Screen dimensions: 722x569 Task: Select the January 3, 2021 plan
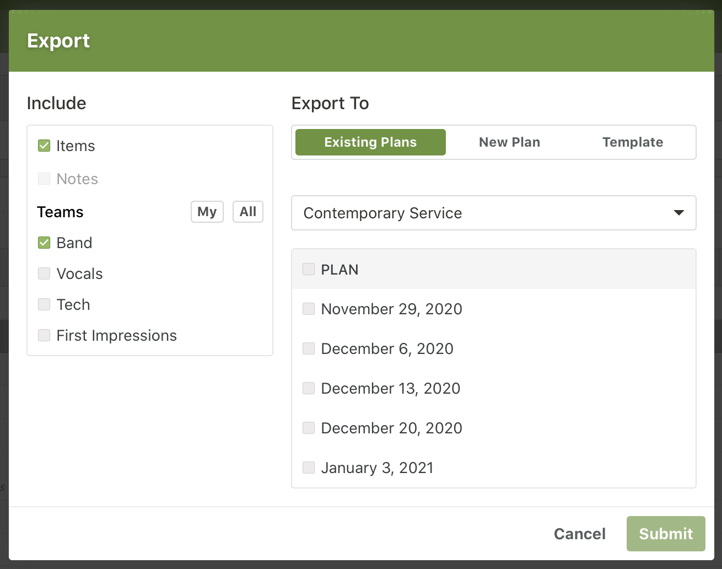[309, 468]
